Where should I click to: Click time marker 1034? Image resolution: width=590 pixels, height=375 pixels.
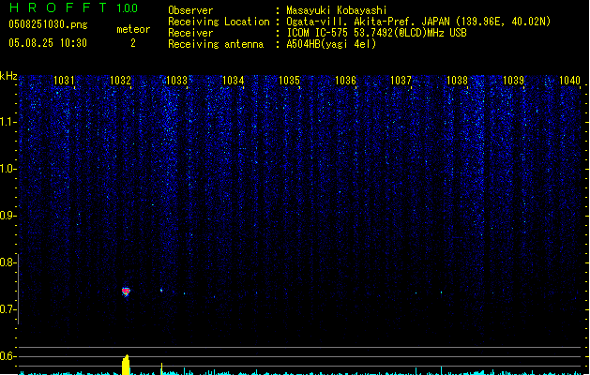(x=233, y=81)
